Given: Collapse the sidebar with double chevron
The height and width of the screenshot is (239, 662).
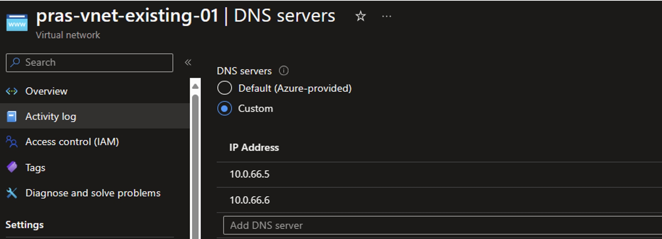Looking at the screenshot, I should (188, 62).
